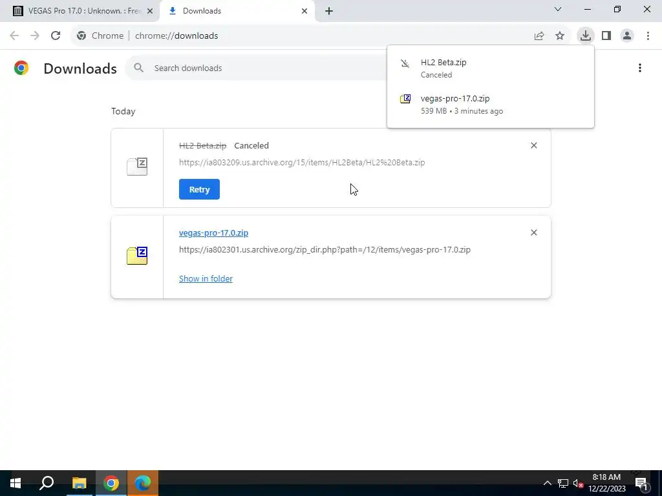Image resolution: width=662 pixels, height=496 pixels.
Task: Bookmark this tab with star icon
Action: click(x=560, y=36)
